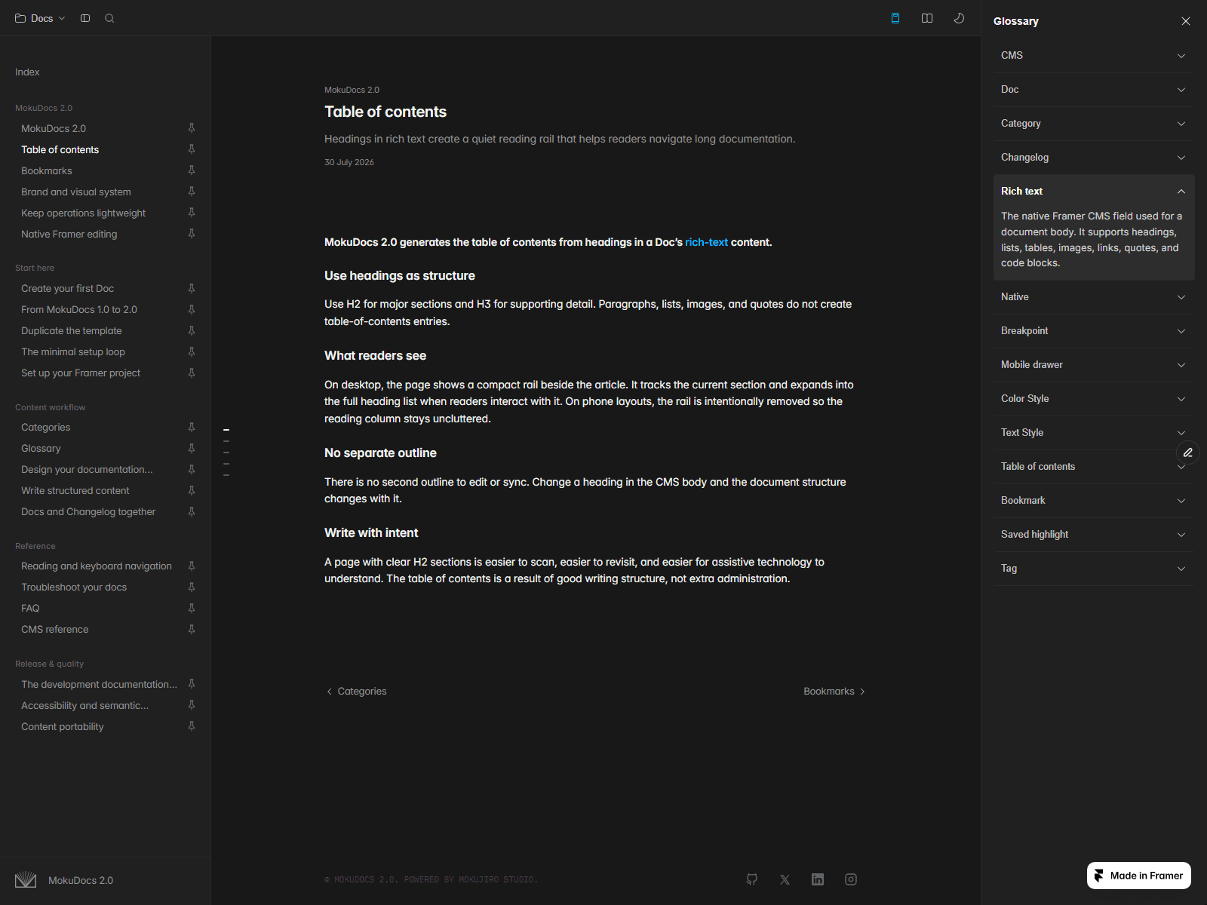
Task: Open the X social footer icon
Action: 785,879
